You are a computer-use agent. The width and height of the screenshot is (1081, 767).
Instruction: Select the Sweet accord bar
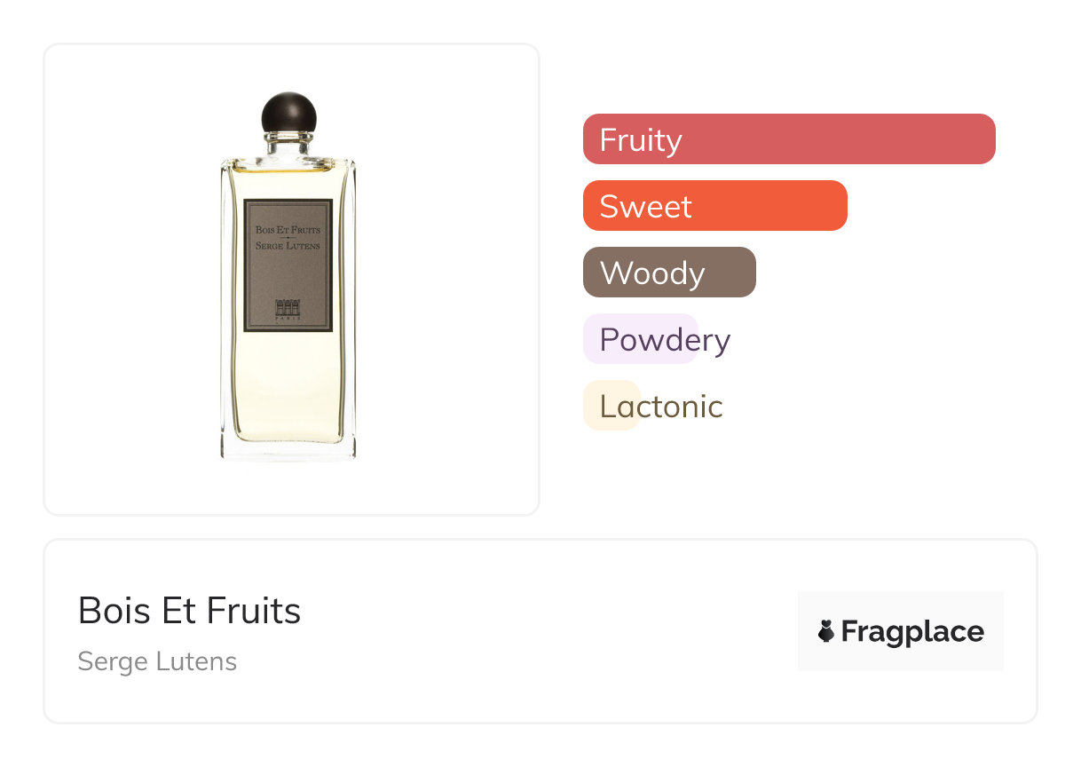tap(714, 206)
